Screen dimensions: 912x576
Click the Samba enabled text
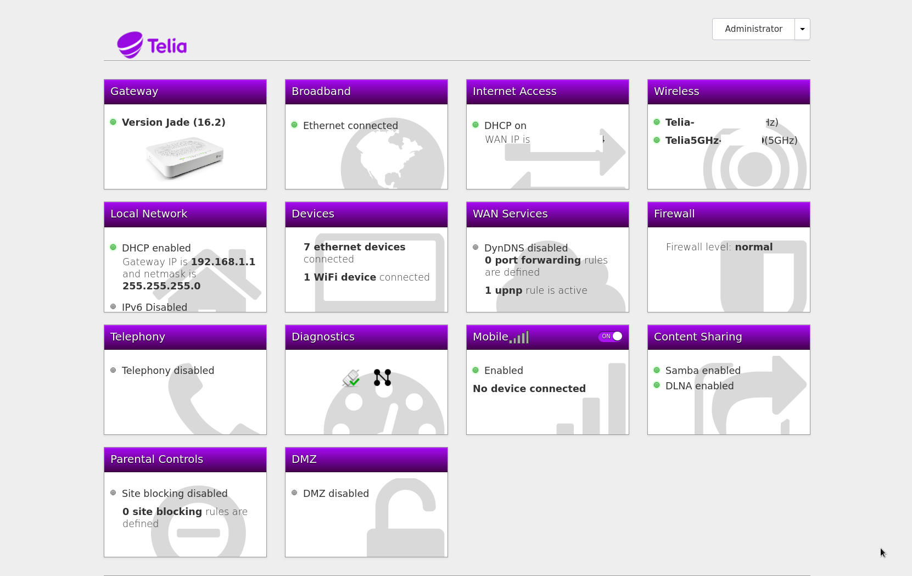point(703,371)
